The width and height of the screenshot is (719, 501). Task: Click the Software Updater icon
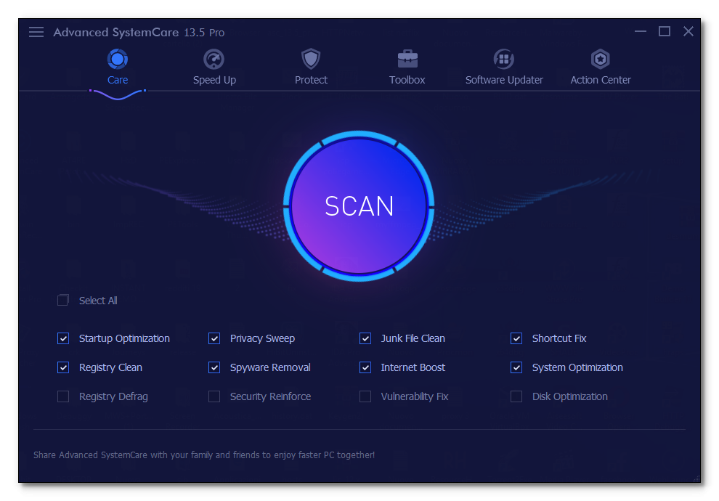pos(504,59)
